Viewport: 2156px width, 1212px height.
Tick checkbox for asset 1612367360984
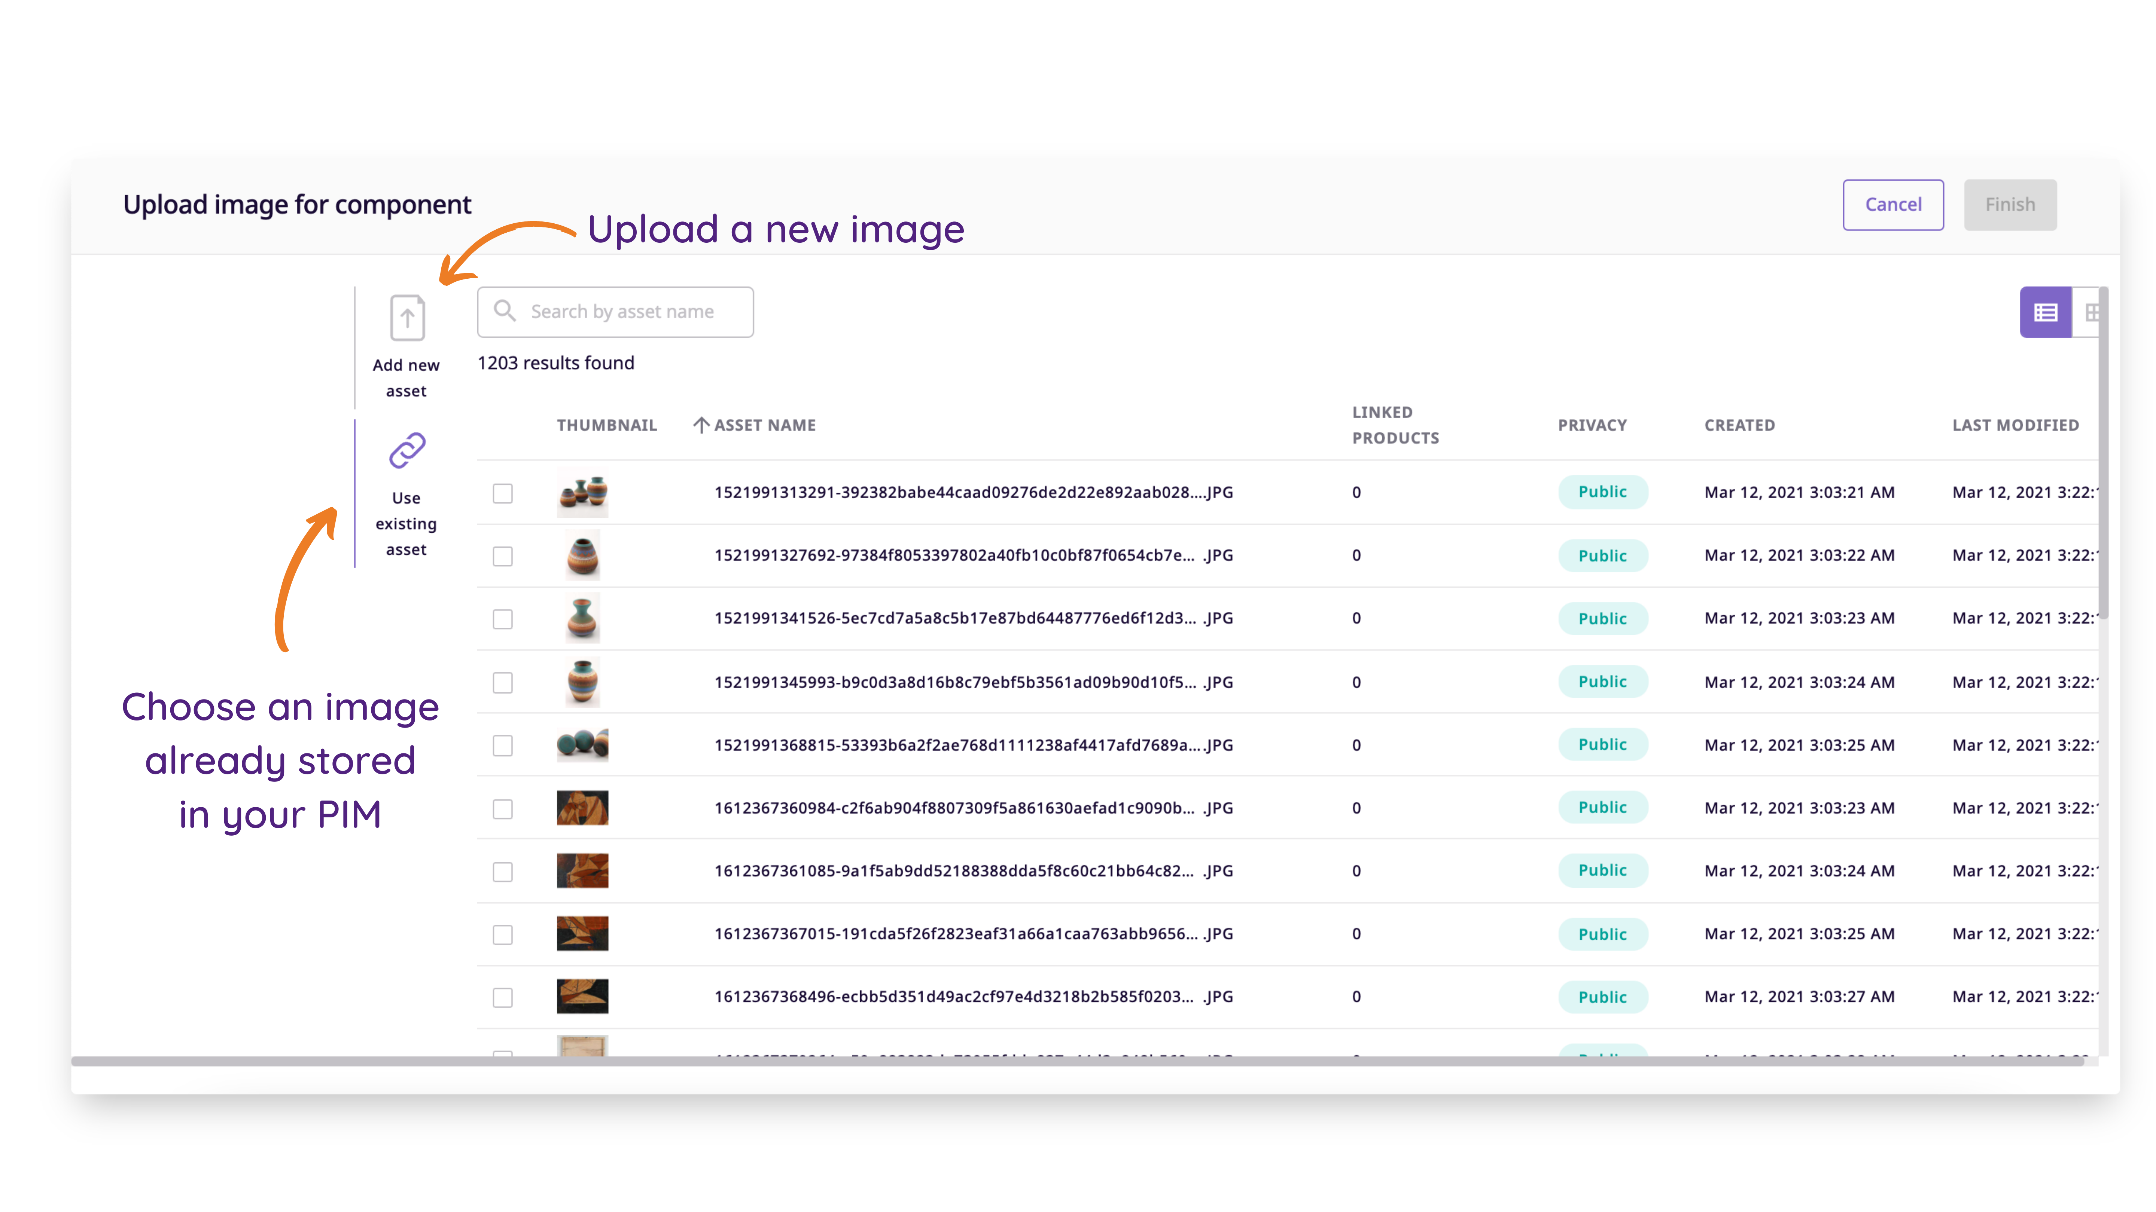tap(502, 809)
